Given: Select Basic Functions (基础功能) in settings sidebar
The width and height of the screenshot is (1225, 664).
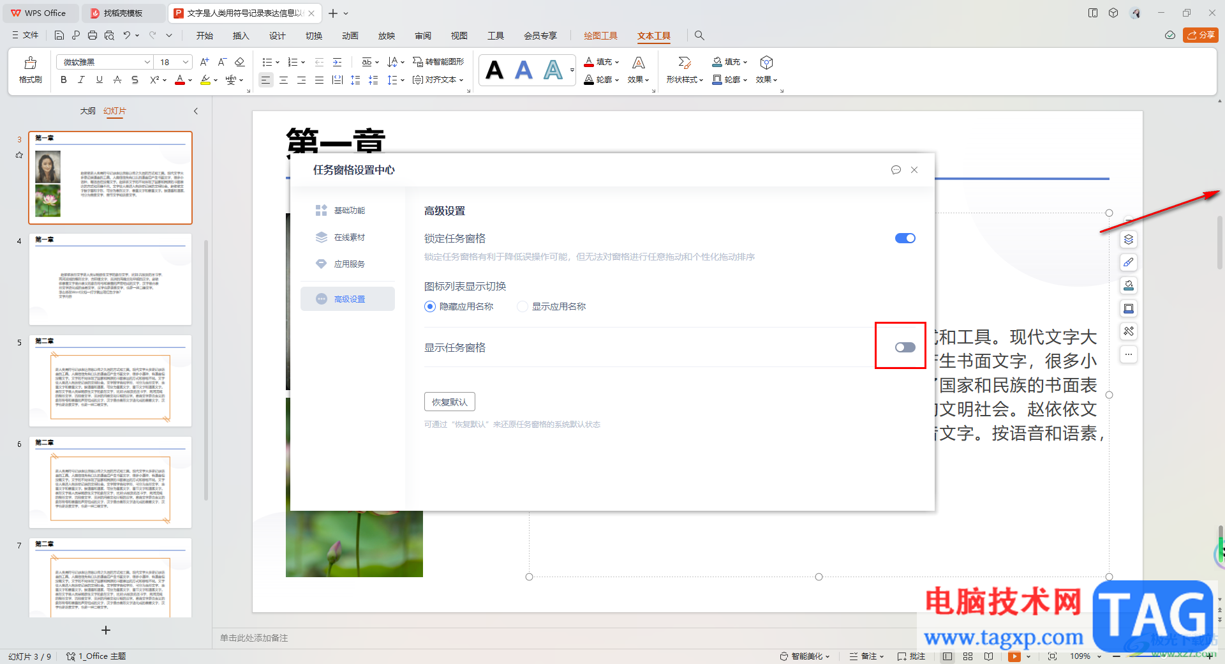Looking at the screenshot, I should 348,210.
